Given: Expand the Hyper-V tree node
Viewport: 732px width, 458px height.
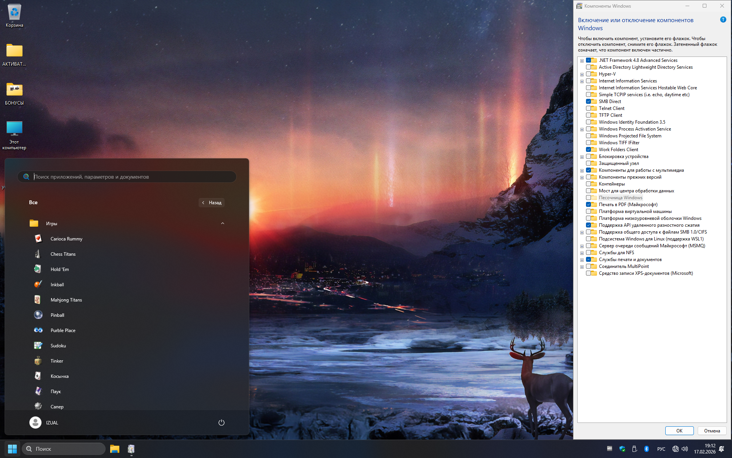Looking at the screenshot, I should coord(582,74).
